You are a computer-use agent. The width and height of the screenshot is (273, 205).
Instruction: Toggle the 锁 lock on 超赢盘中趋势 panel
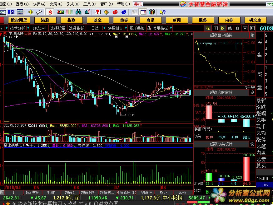tap(252, 35)
